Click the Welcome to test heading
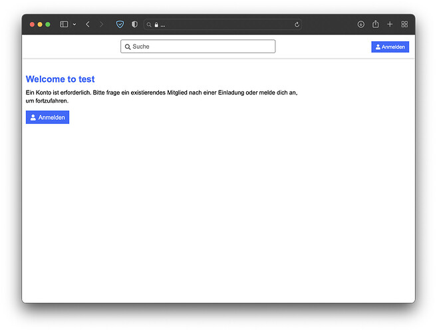This screenshot has height=332, width=437. tap(61, 79)
